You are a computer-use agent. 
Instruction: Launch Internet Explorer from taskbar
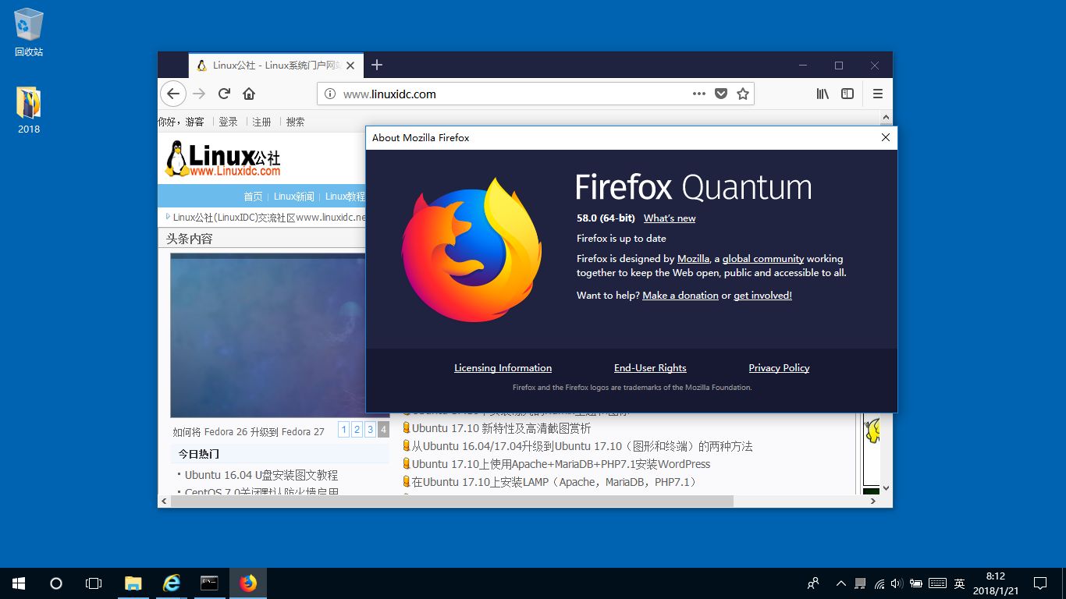coord(172,583)
